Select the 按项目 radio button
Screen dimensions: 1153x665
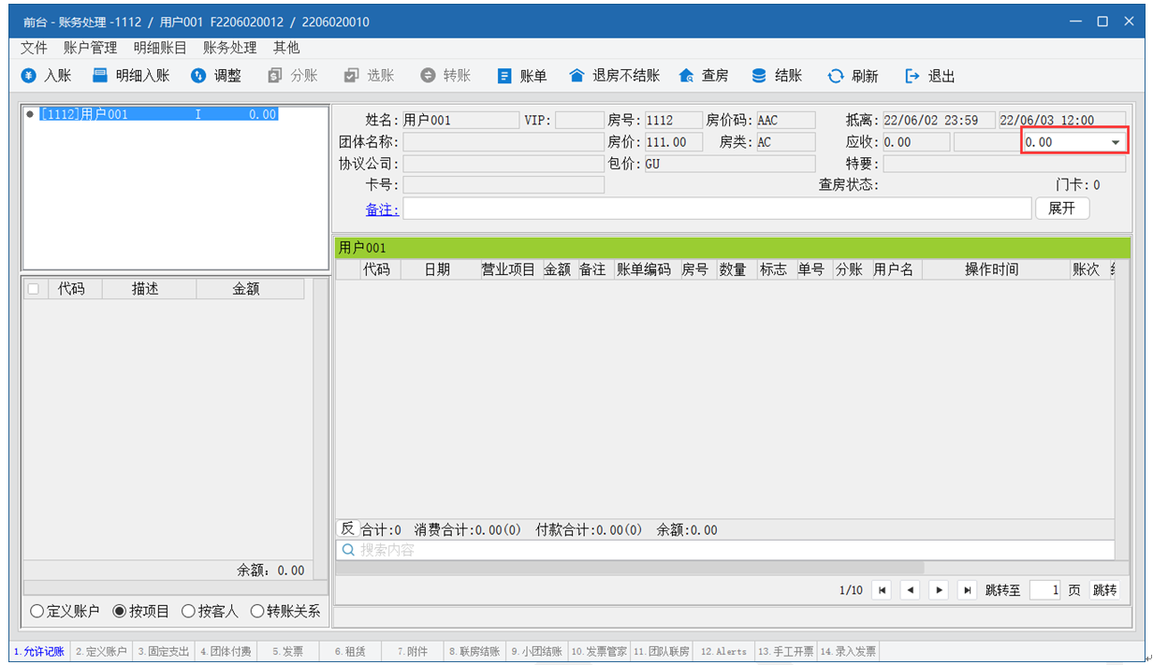119,612
